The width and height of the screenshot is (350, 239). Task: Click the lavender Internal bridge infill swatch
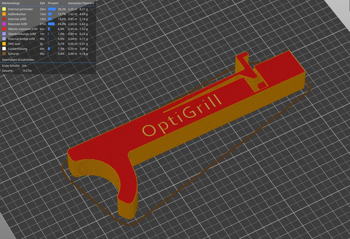4,39
